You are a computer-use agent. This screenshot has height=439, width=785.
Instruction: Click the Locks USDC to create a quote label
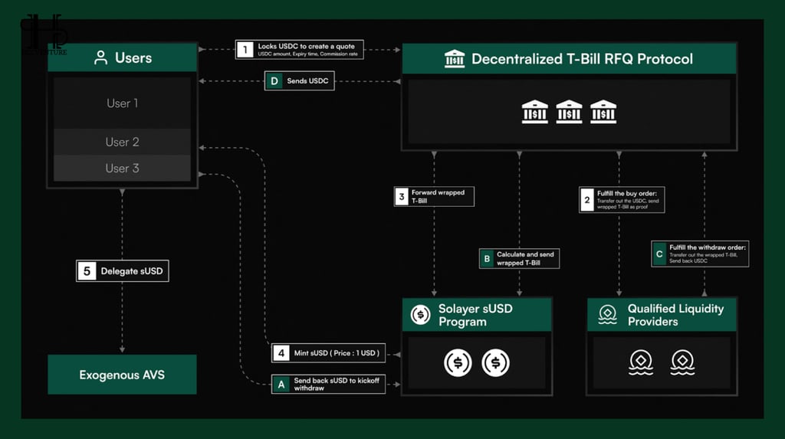(x=307, y=46)
